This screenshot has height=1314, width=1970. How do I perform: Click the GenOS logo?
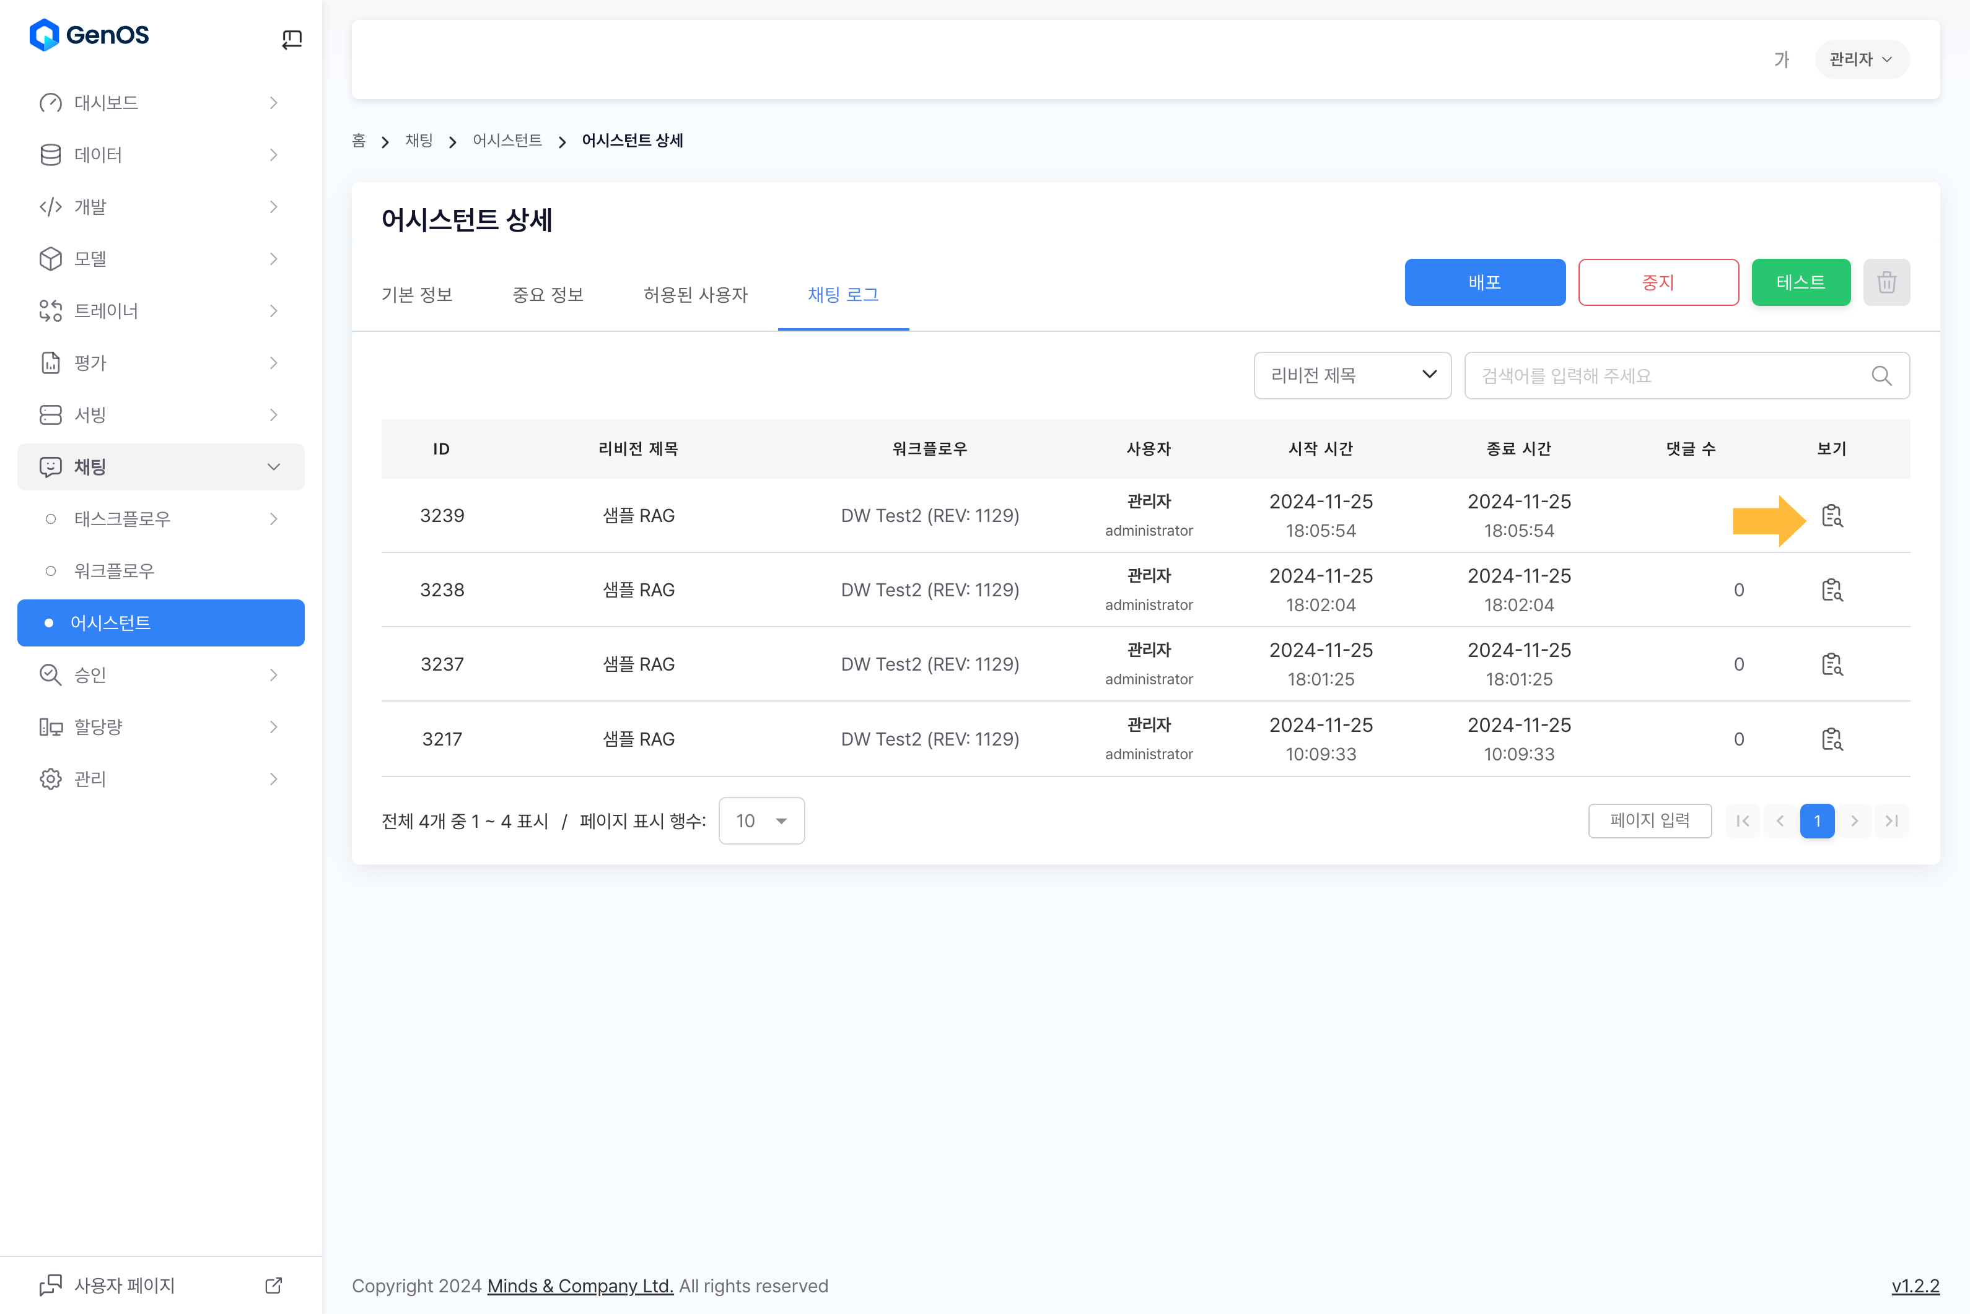90,35
